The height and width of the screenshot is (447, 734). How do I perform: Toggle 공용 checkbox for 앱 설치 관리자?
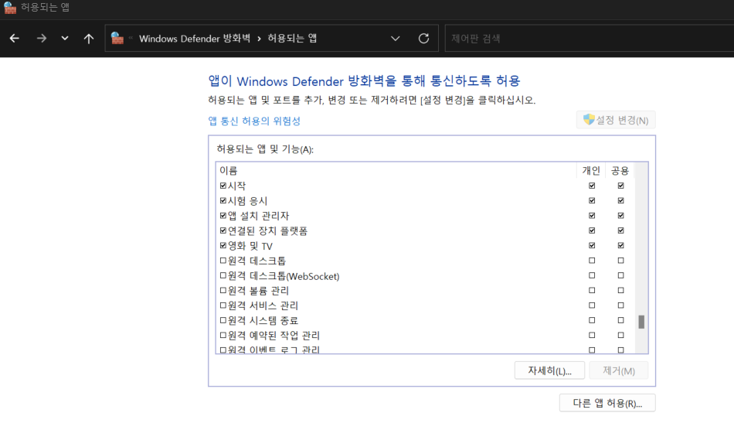pyautogui.click(x=620, y=216)
